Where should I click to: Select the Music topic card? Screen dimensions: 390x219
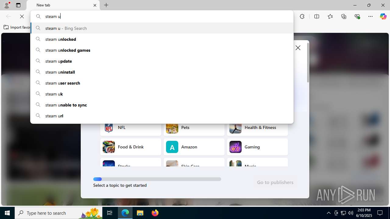tap(257, 162)
